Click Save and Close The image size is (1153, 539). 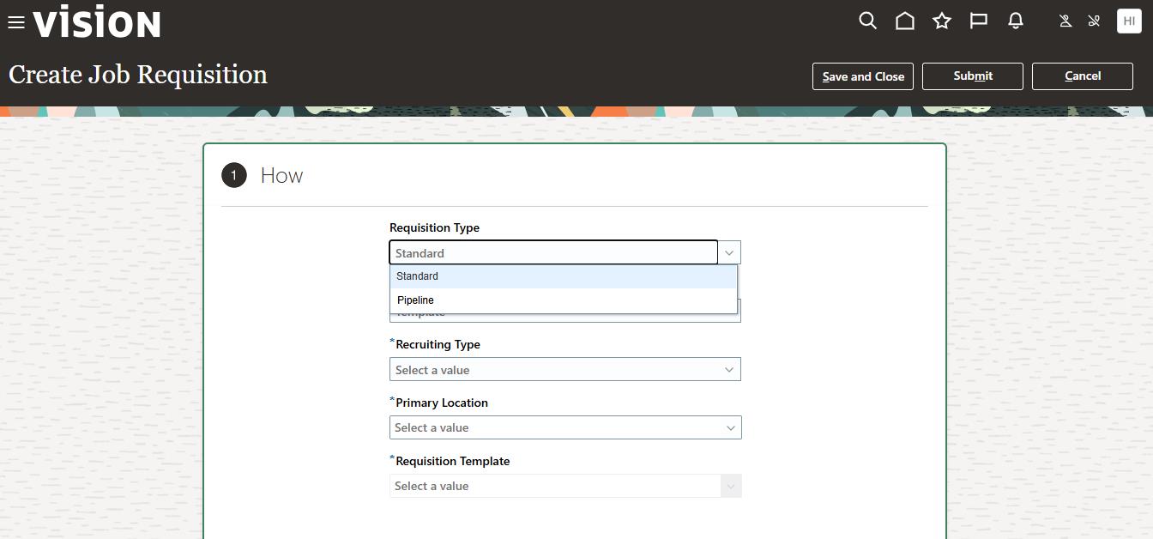(x=862, y=76)
